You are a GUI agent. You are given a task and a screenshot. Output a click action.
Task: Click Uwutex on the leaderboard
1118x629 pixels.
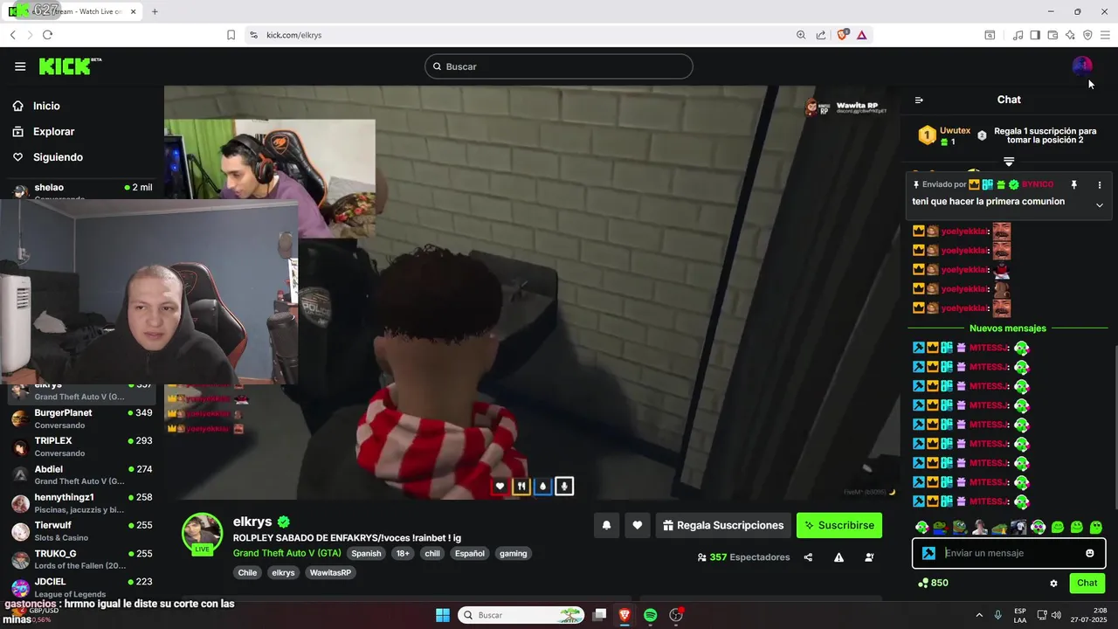pyautogui.click(x=956, y=131)
